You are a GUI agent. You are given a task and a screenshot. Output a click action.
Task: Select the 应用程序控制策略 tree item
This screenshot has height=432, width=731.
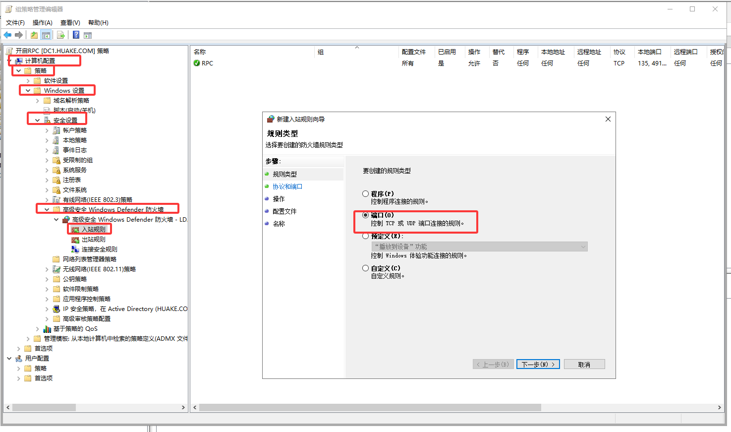[87, 299]
